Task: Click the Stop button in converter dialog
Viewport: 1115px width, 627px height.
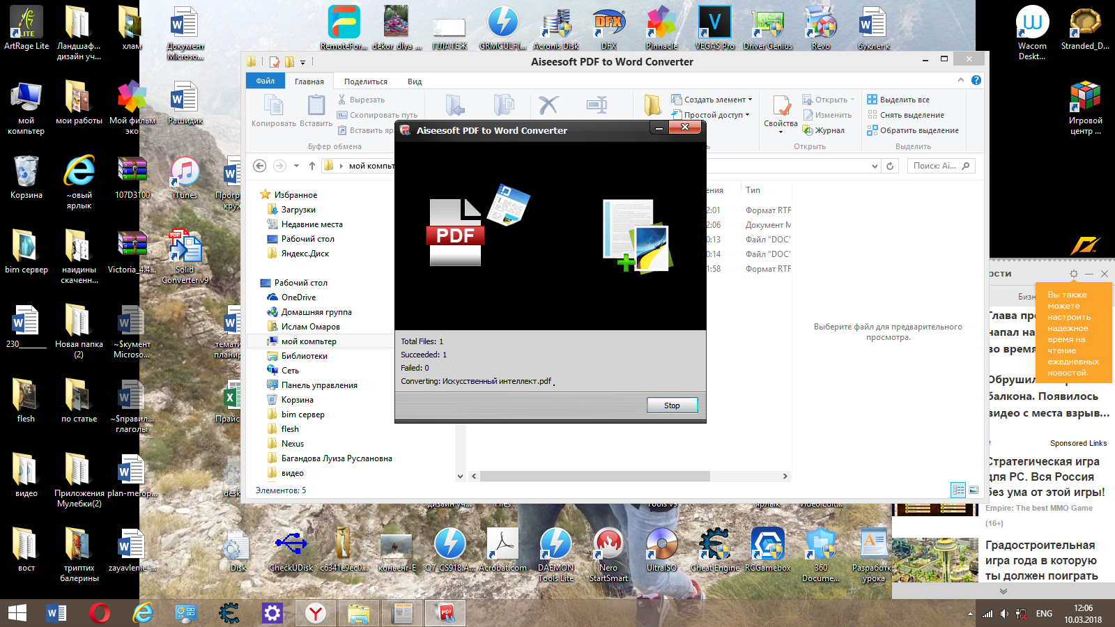Action: click(x=672, y=405)
